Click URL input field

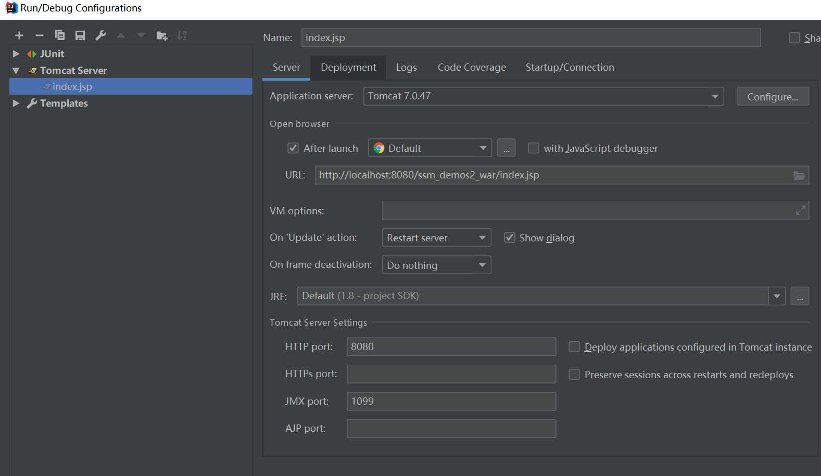(562, 175)
